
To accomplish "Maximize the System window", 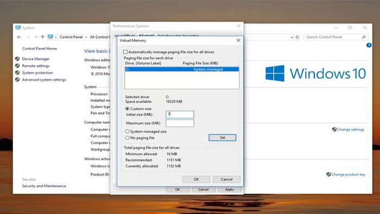I will (350, 28).
